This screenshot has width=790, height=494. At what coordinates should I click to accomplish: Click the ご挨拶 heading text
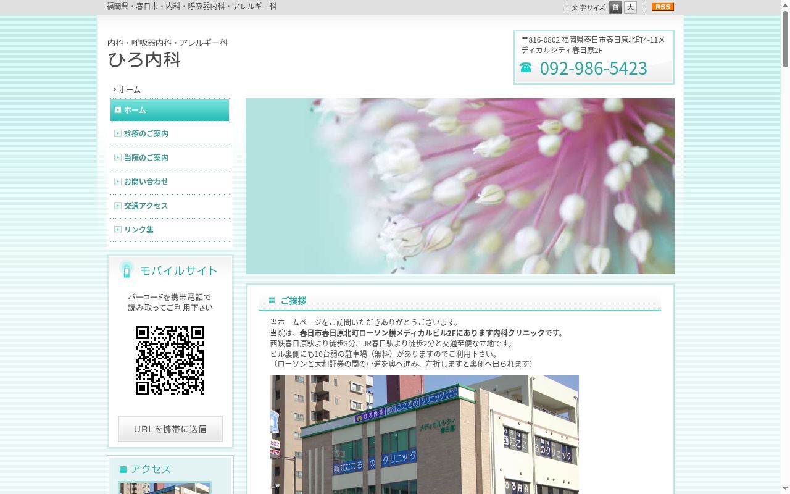point(293,301)
